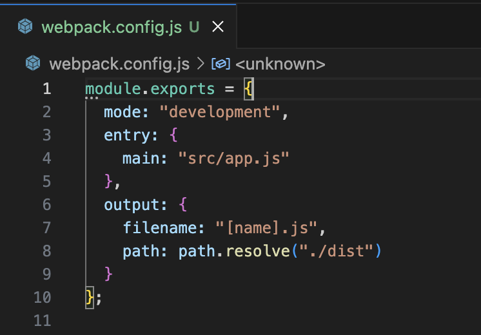Click the mode key on line 2

coord(123,112)
